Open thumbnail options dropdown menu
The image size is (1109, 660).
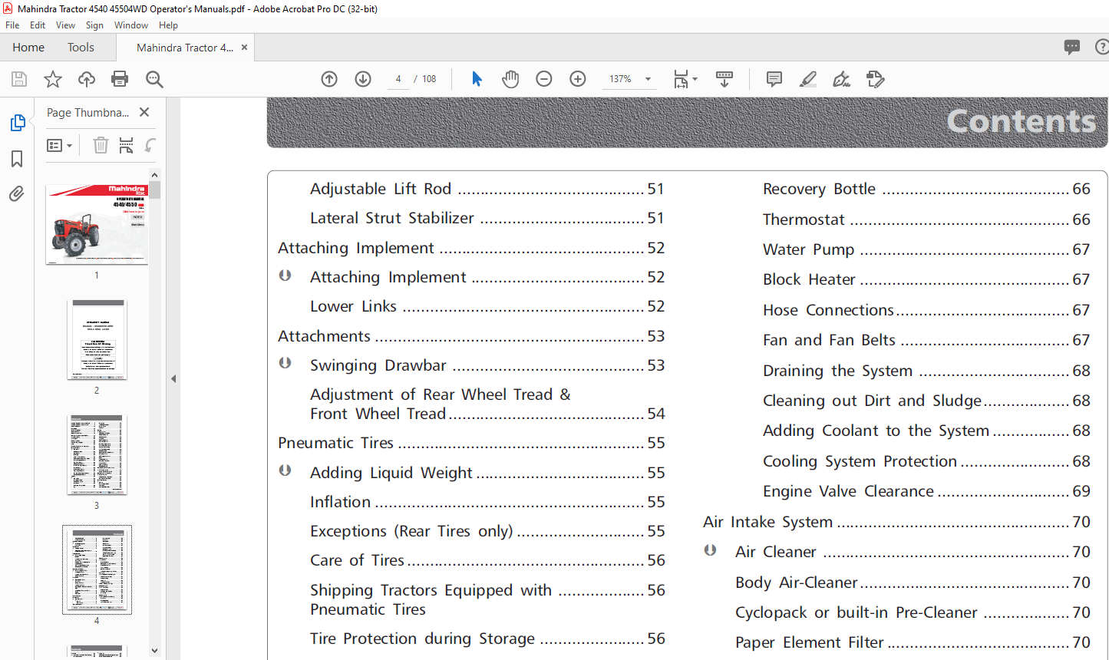(59, 145)
